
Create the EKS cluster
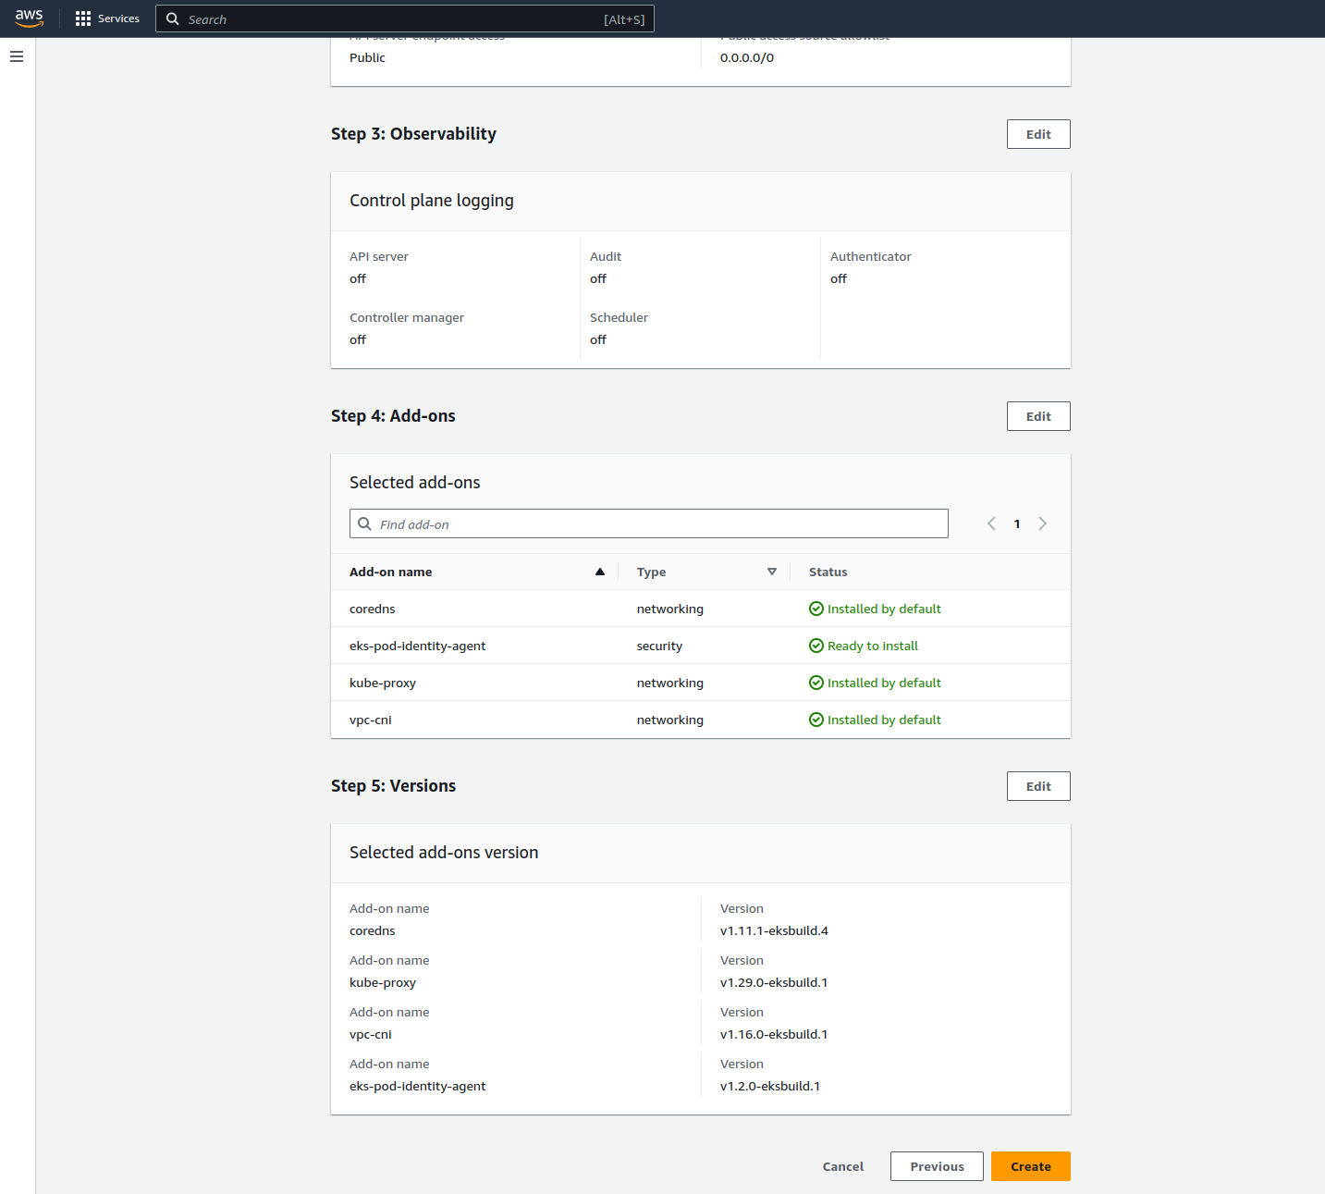click(1031, 1166)
